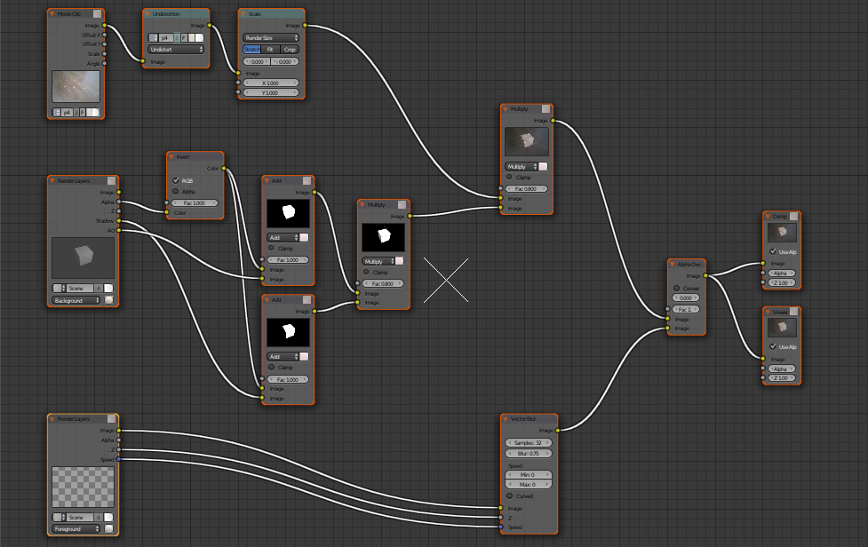Click include-alpha icon beside lower Add dropdown
Image resolution: width=868 pixels, height=547 pixels.
304,357
